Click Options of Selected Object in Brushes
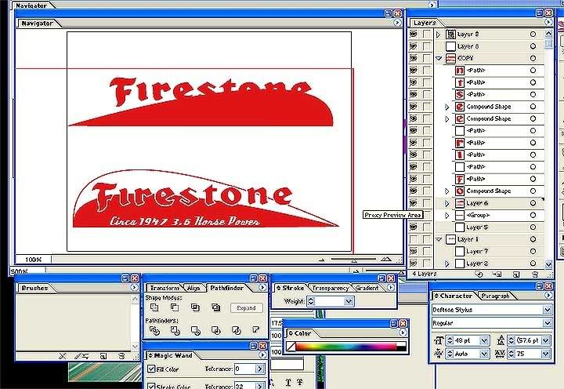This screenshot has height=389, width=564. [81, 356]
